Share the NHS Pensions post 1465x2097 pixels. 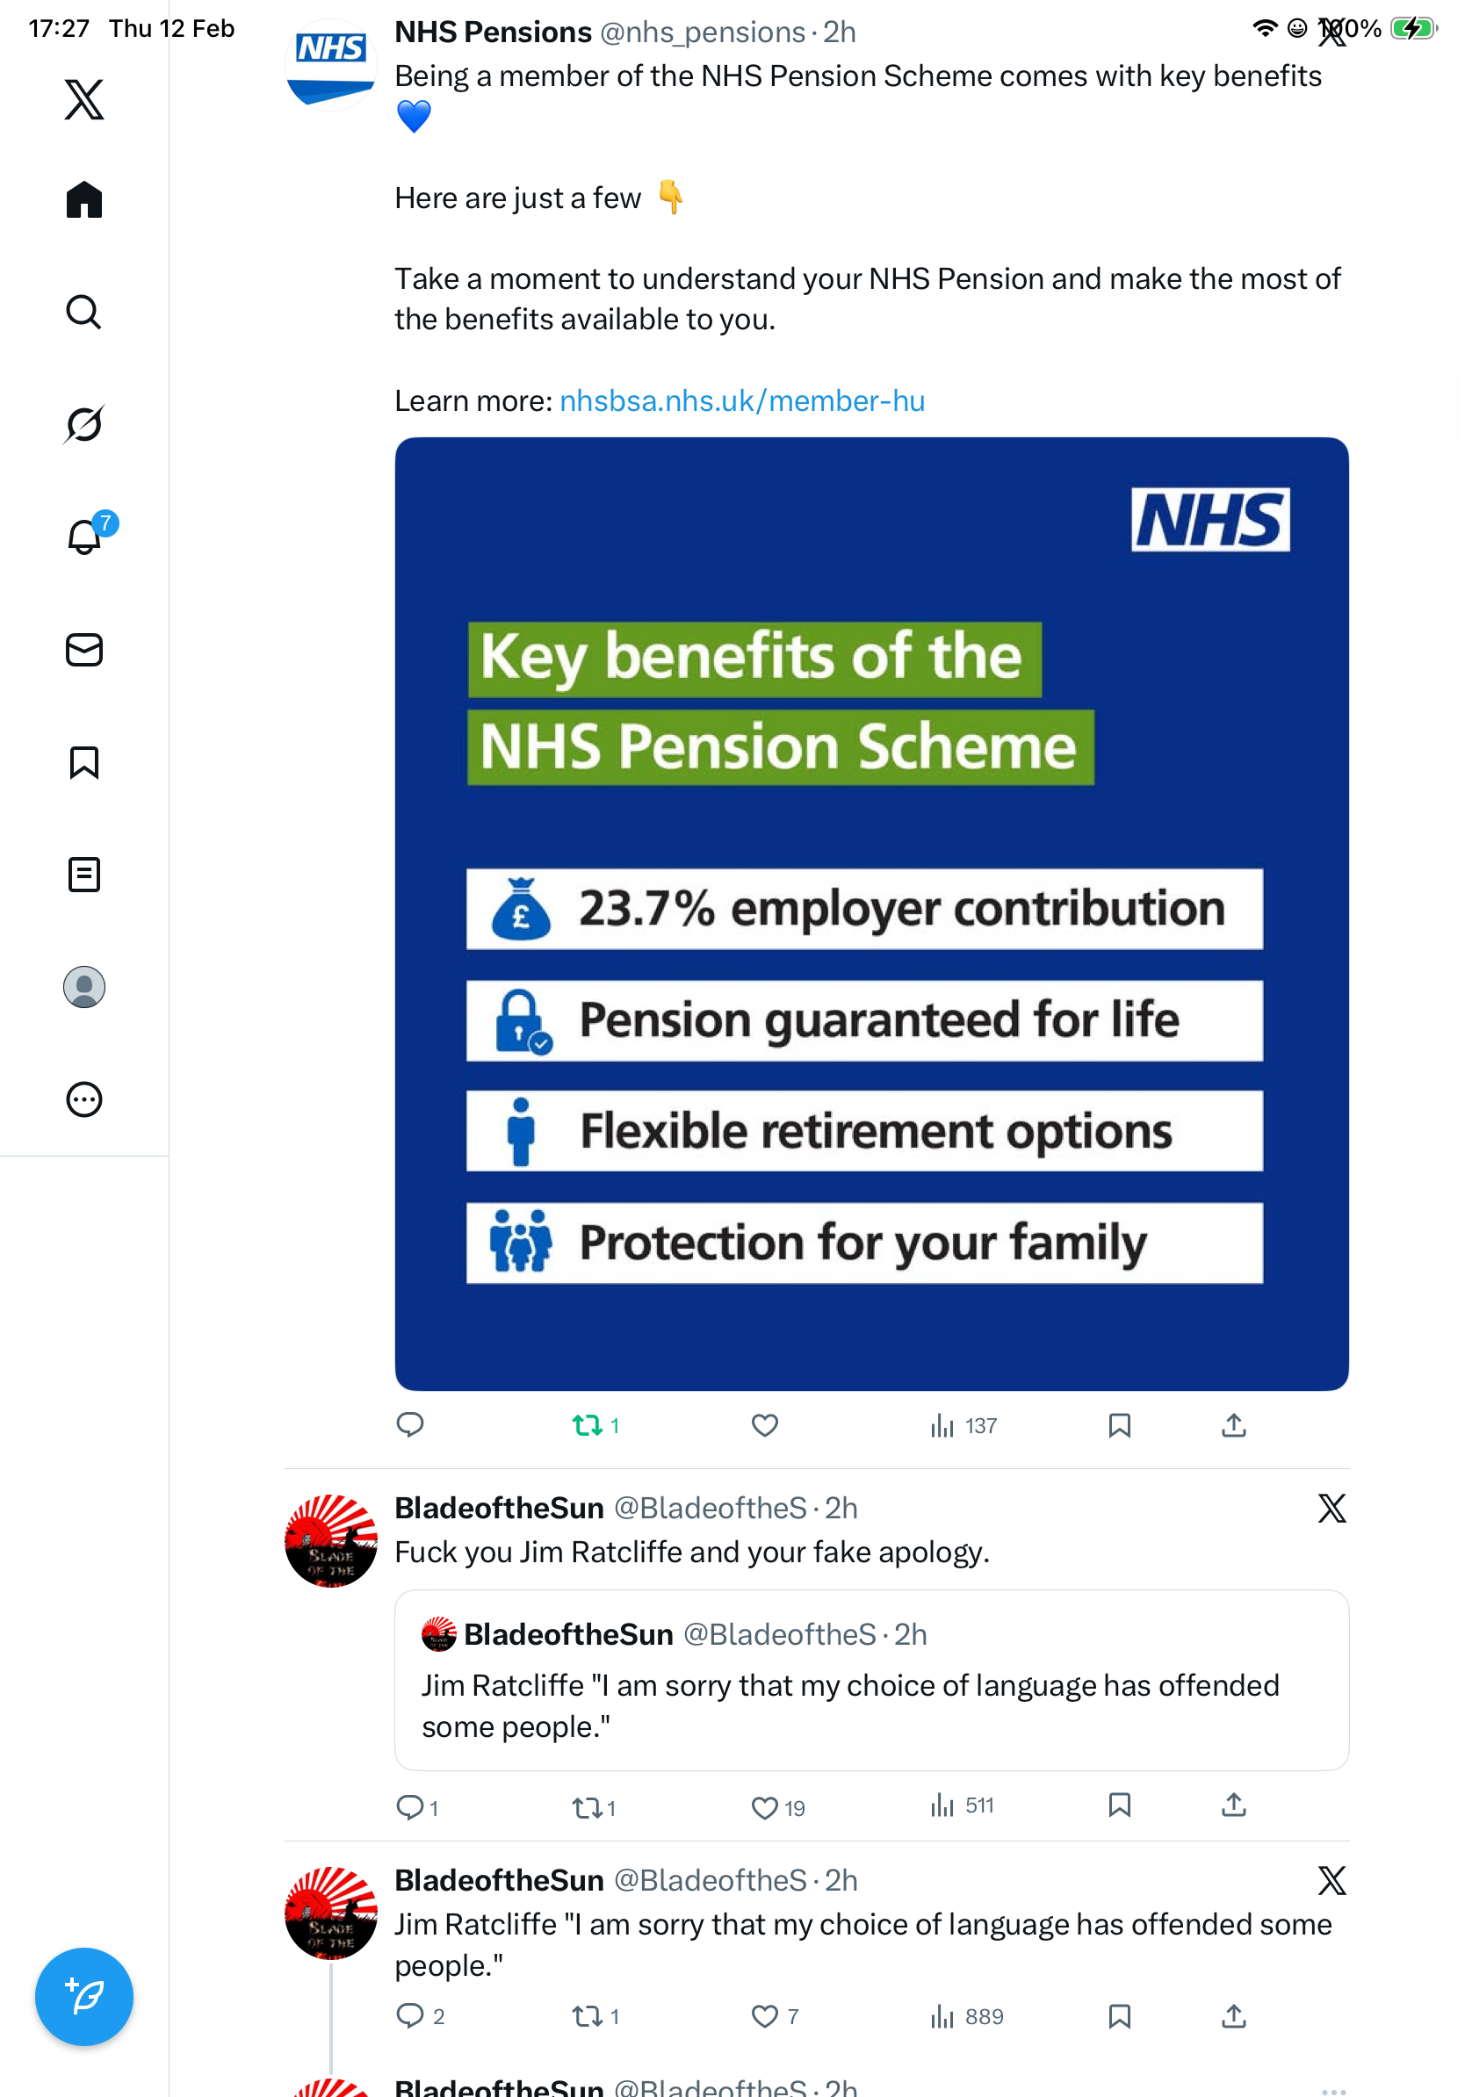[x=1233, y=1425]
